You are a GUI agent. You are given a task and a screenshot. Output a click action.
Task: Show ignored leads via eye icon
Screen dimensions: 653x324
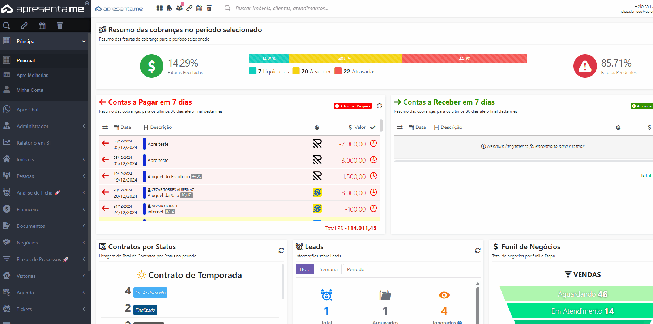pyautogui.click(x=444, y=295)
